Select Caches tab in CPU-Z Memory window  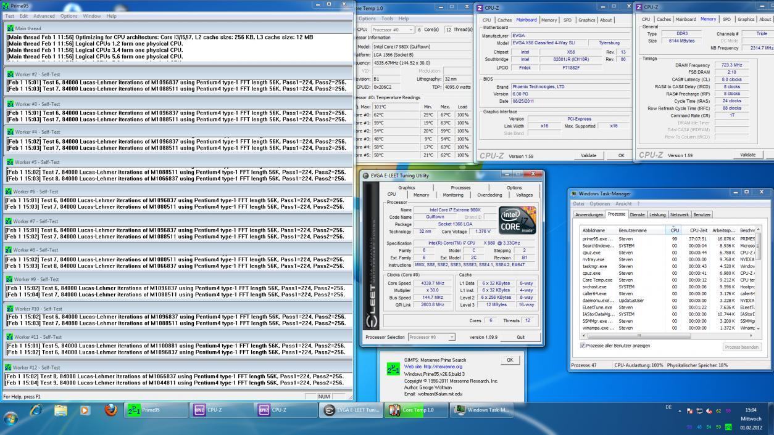[664, 20]
